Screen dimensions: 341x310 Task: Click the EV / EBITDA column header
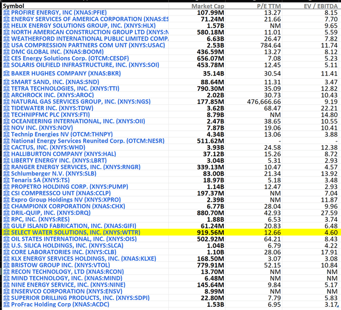pyautogui.click(x=321, y=6)
